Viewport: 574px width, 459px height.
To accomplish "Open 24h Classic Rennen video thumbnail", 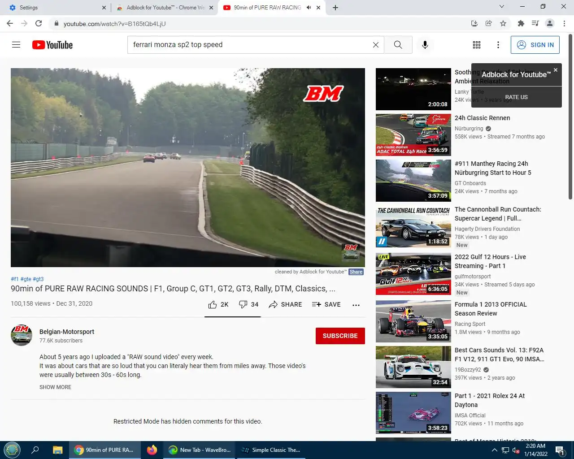I will [x=413, y=135].
